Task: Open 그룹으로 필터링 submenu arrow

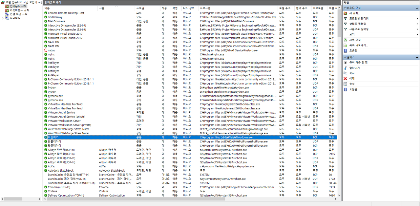Action: pyautogui.click(x=417, y=29)
